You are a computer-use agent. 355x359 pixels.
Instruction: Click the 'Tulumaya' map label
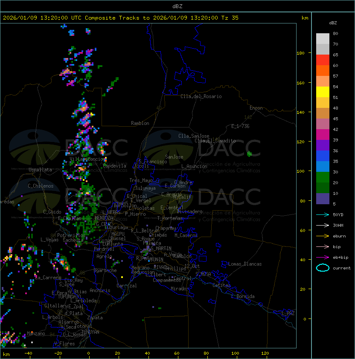click(x=145, y=188)
